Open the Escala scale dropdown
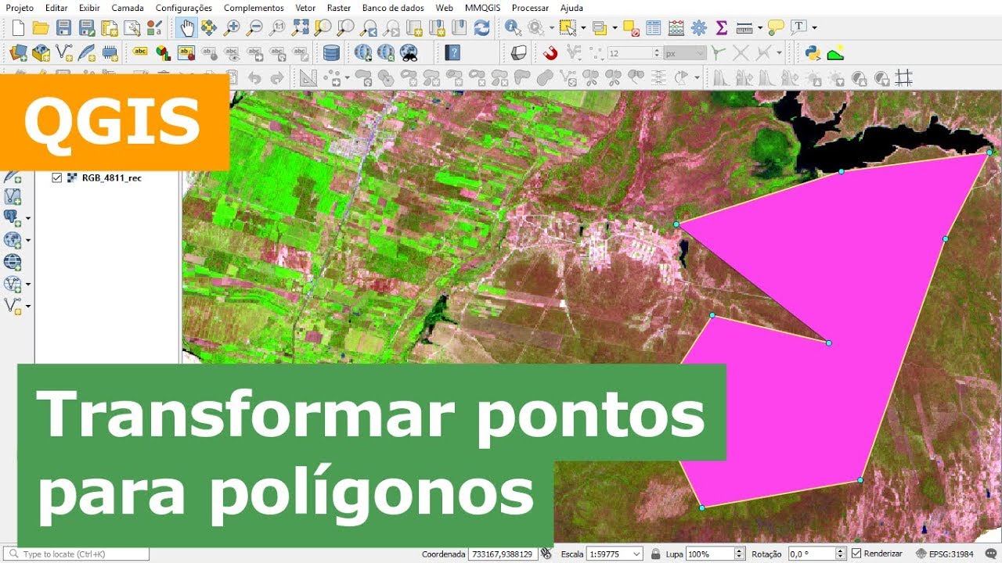 click(636, 554)
